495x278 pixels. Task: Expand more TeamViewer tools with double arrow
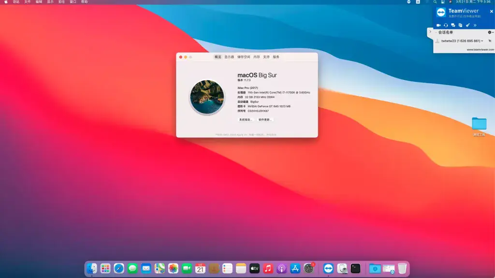tap(475, 25)
